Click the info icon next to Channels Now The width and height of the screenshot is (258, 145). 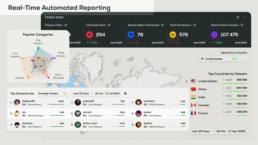(x=109, y=25)
